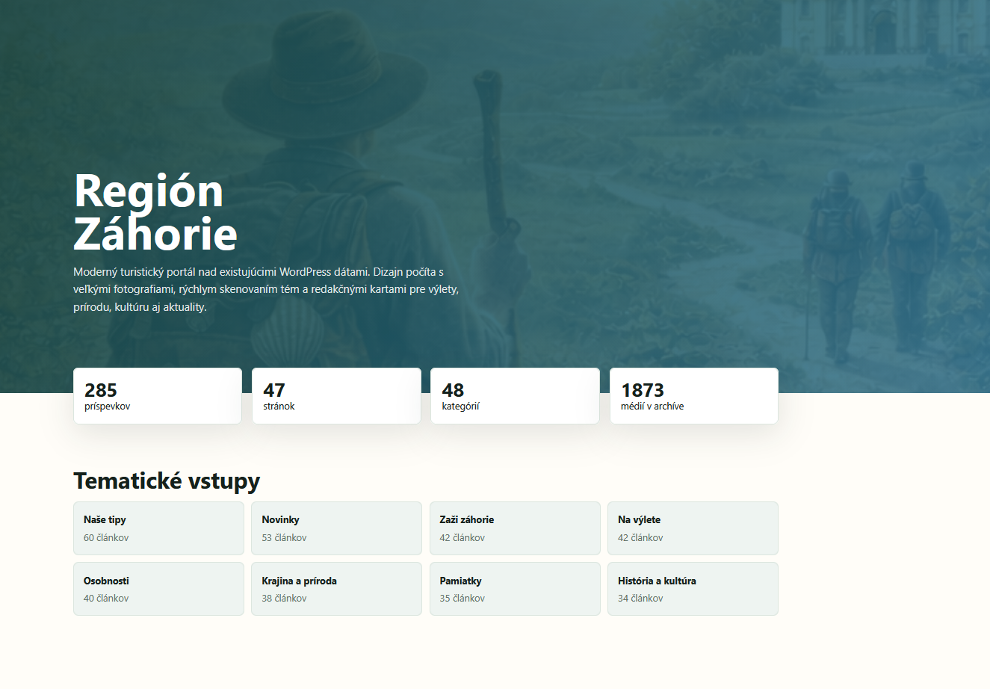
Task: Click the Región Záhorie main heading
Action: 155,212
